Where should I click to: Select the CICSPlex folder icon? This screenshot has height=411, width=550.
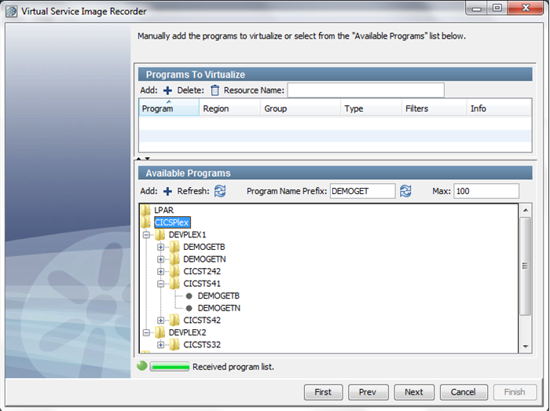(145, 222)
